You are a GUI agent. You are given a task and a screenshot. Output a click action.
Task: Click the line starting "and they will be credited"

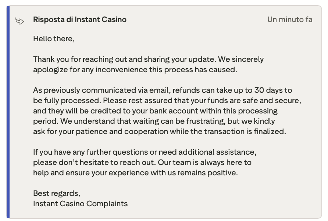(x=155, y=111)
